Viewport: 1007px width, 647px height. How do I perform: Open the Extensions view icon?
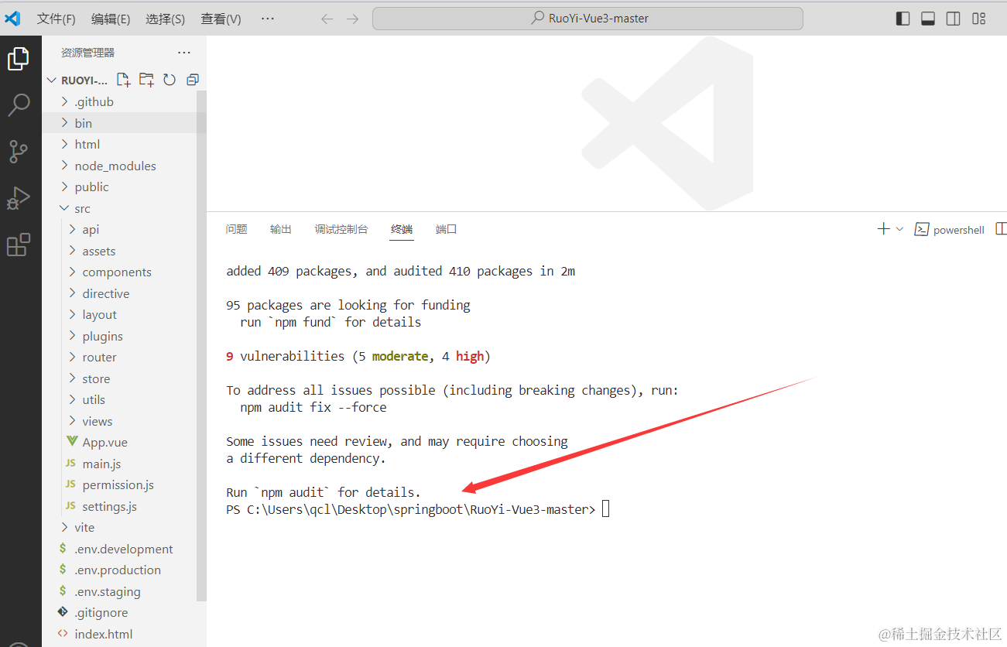[19, 245]
